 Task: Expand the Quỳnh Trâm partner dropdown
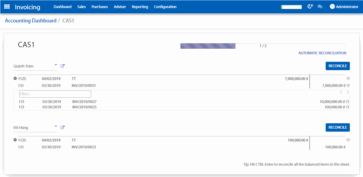(x=56, y=65)
